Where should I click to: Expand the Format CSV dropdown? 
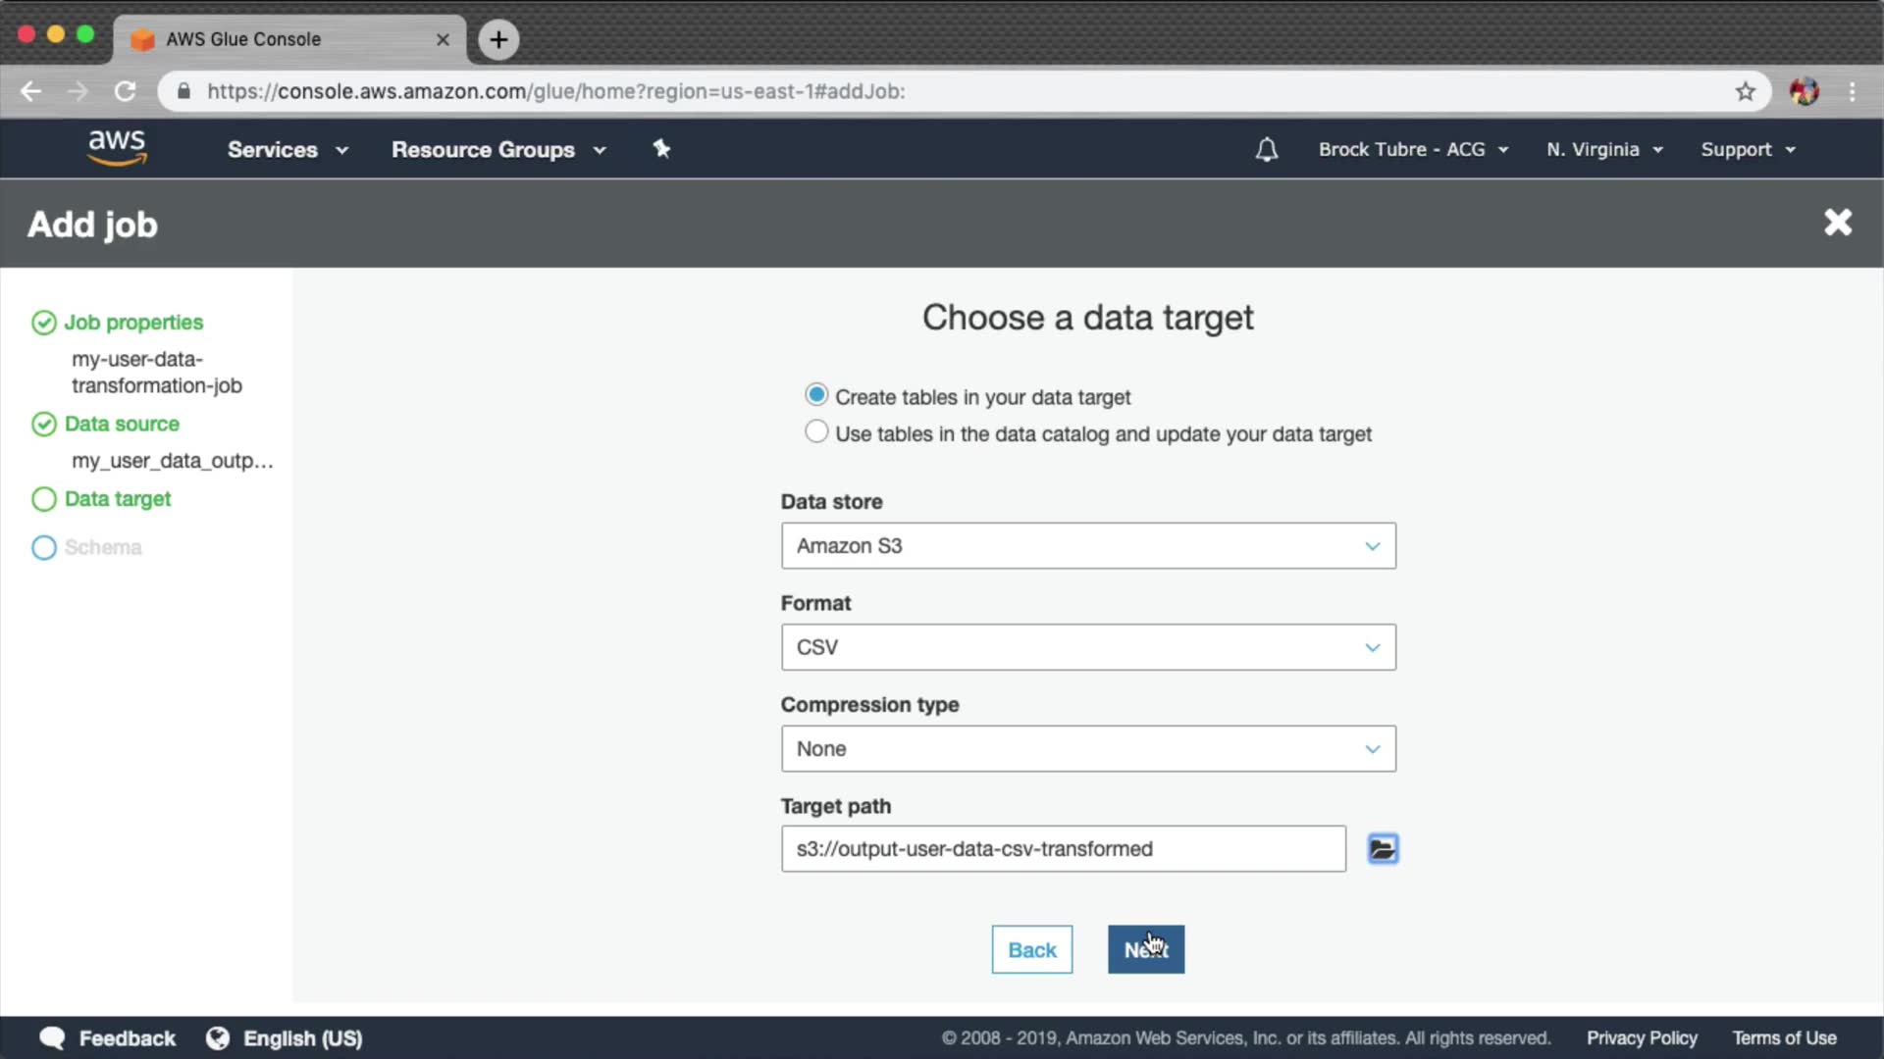click(x=1087, y=647)
